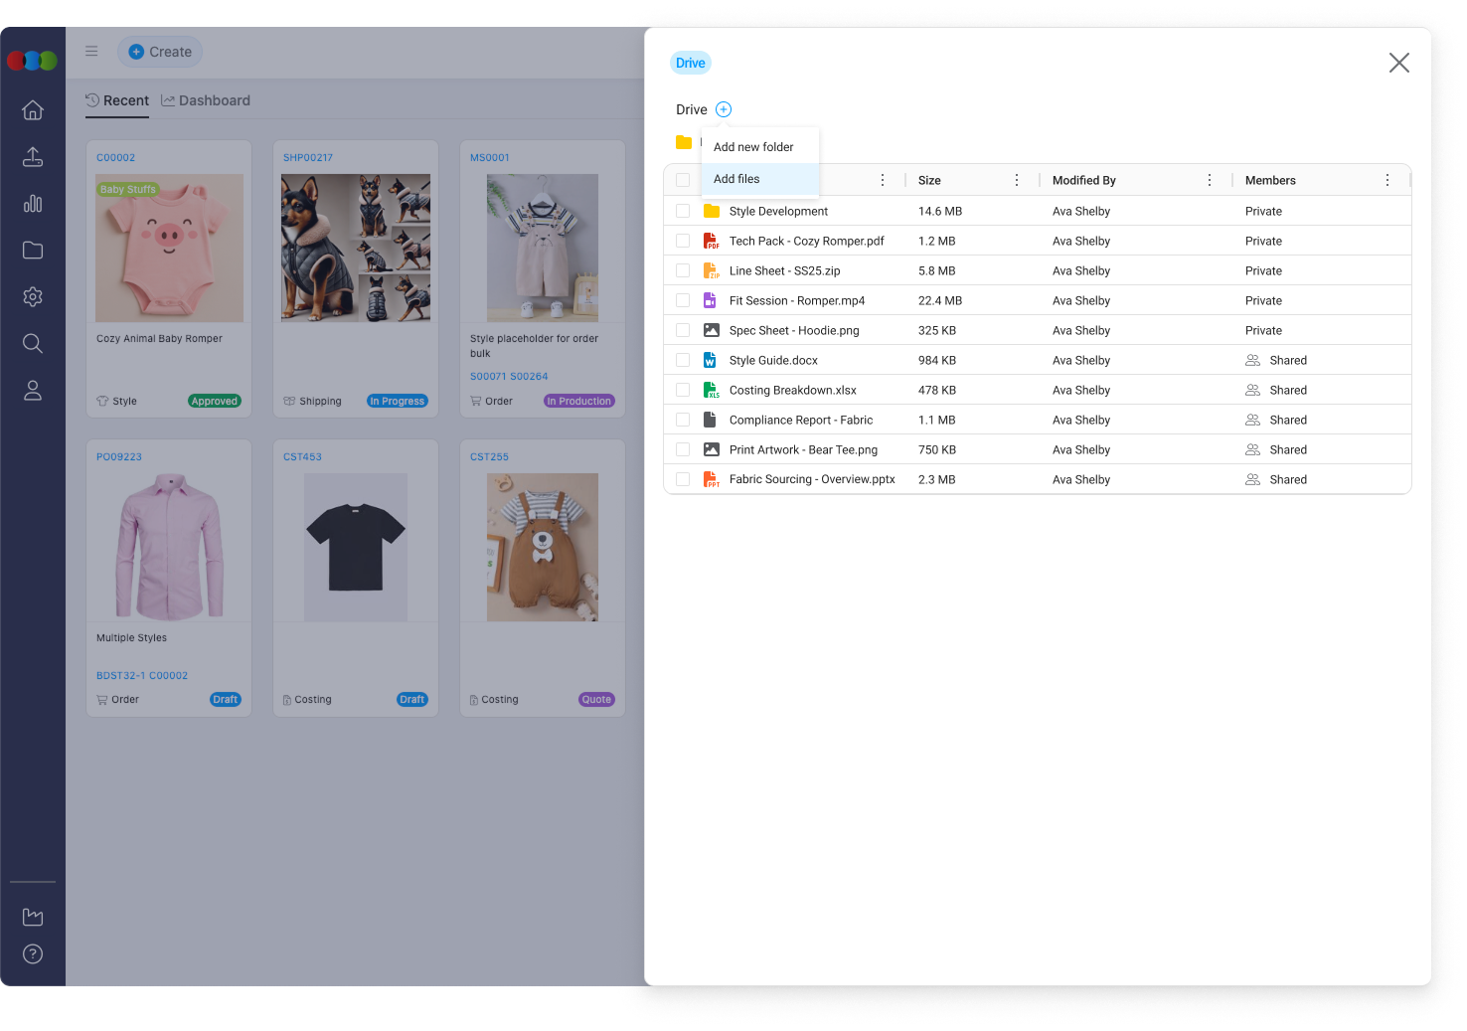Screen dimensions: 1467x1031
Task: Click the Create button
Action: click(x=160, y=51)
